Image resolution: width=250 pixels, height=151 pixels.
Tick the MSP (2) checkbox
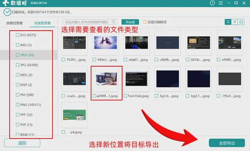(17, 85)
